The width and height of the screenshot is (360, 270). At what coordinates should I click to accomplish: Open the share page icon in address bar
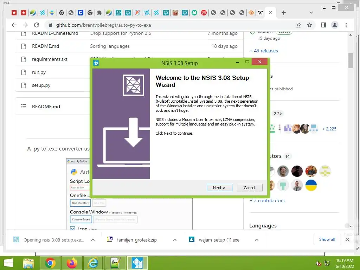pyautogui.click(x=298, y=25)
